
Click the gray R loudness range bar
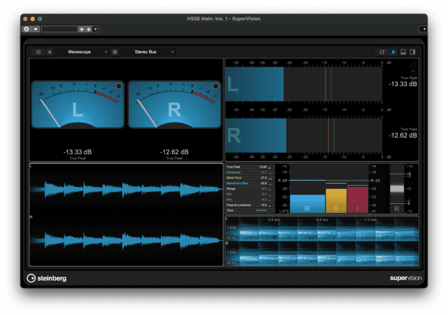[397, 189]
